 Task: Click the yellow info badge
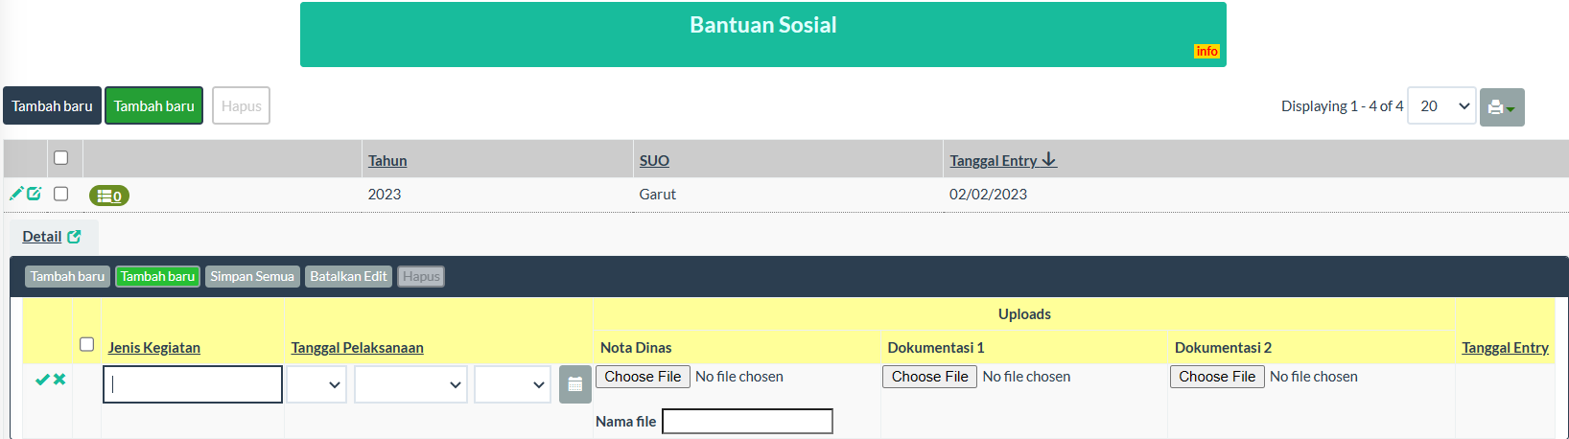[1206, 51]
